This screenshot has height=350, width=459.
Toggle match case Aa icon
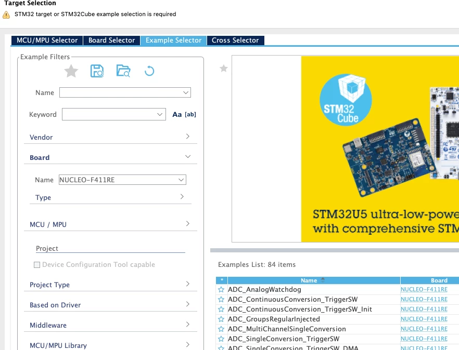point(177,115)
